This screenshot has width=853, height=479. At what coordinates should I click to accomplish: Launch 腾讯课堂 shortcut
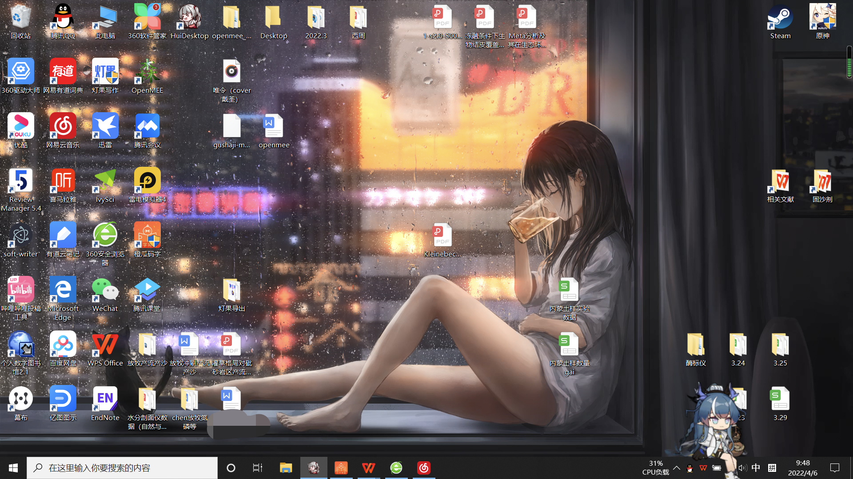[147, 294]
